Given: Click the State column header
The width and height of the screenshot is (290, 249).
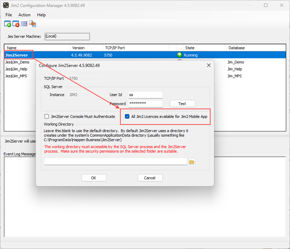Looking at the screenshot, I should pos(204,48).
